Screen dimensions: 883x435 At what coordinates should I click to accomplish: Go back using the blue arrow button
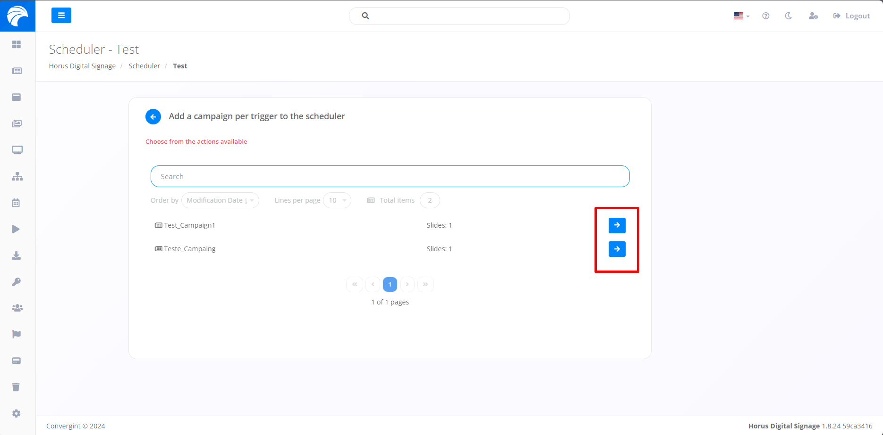point(153,117)
